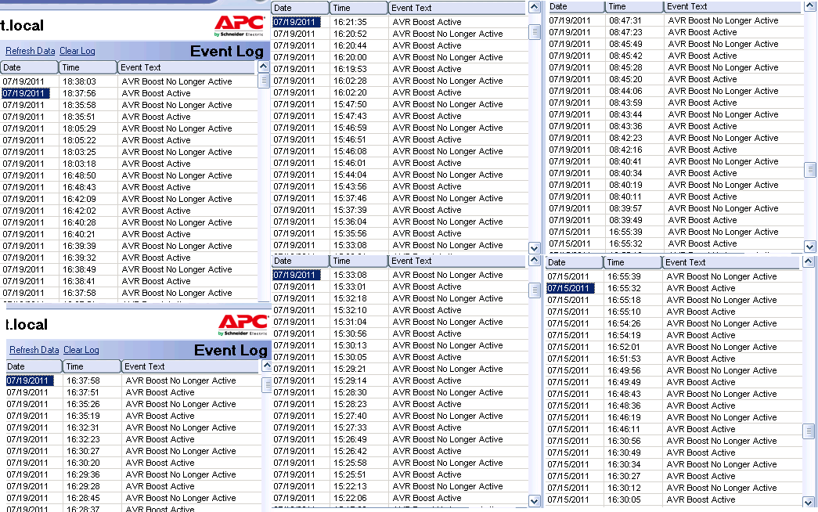The image size is (818, 512).
Task: Sort by the Time header above 16:21:35
Action: click(x=359, y=8)
